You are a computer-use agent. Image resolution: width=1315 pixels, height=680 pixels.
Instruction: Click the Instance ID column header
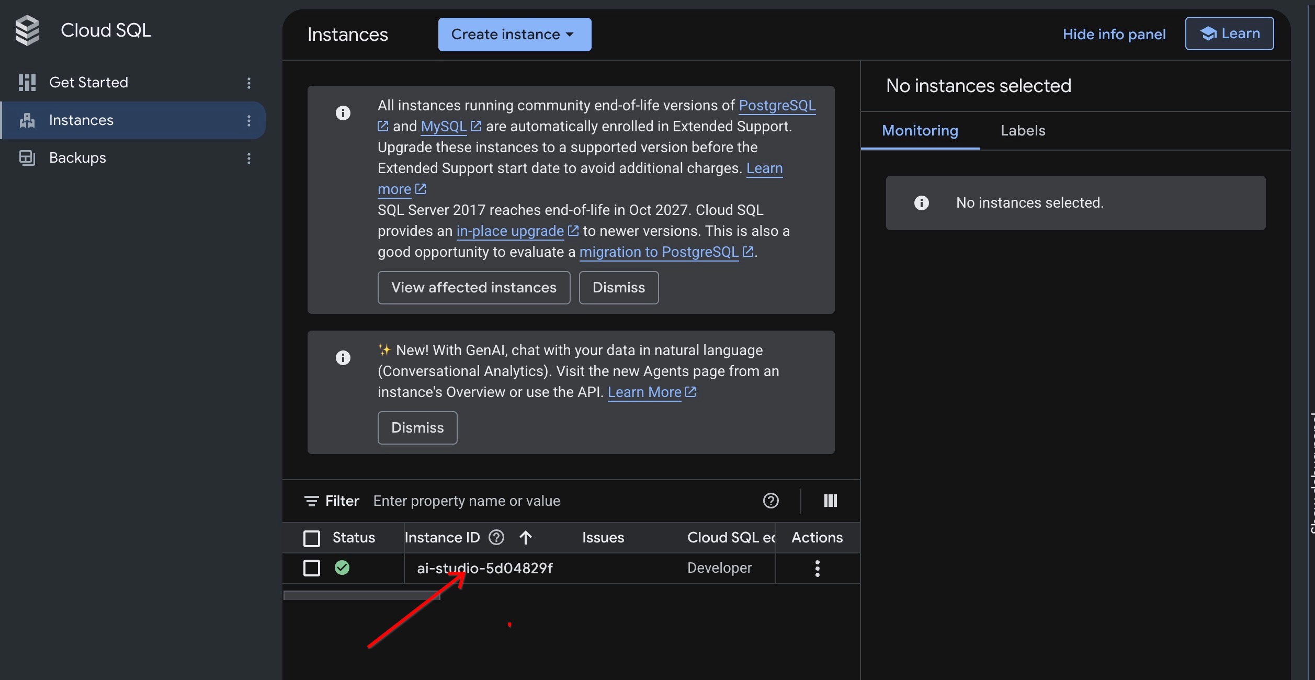tap(442, 538)
